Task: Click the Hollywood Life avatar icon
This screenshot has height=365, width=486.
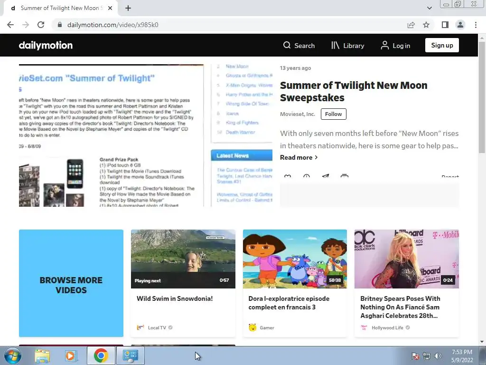Action: [x=364, y=327]
